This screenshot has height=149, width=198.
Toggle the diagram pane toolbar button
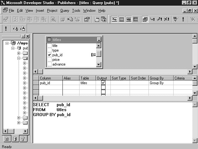114,19
